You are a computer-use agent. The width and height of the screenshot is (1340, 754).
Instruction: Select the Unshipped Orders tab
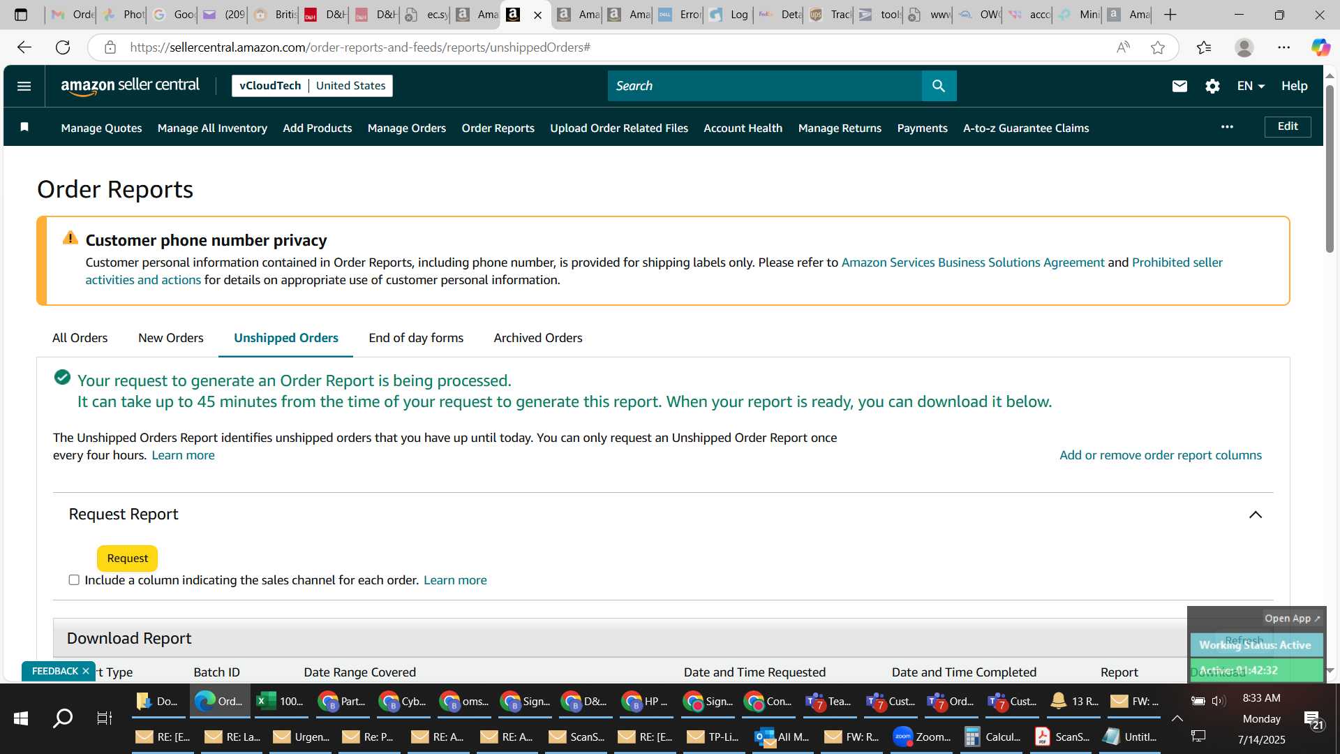pos(286,338)
